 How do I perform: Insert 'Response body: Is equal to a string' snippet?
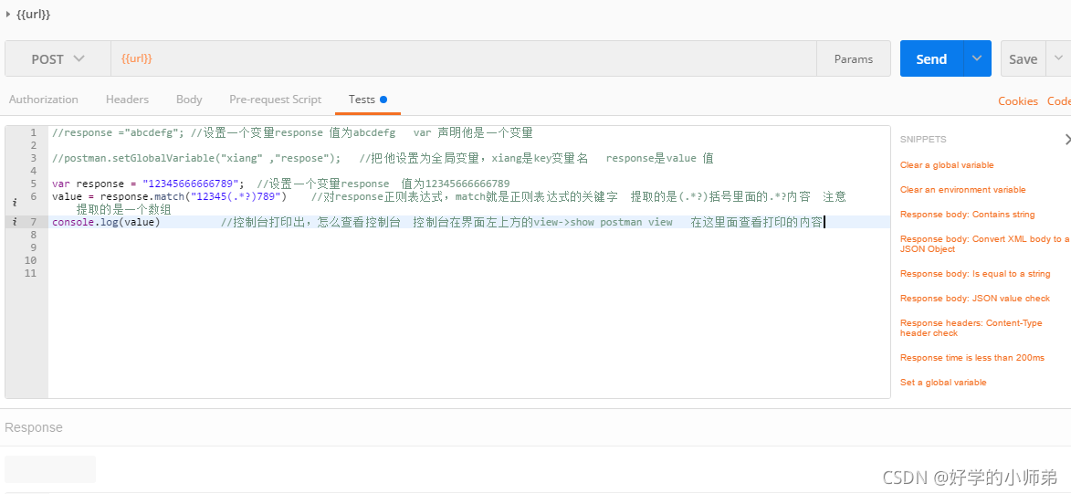pos(975,274)
